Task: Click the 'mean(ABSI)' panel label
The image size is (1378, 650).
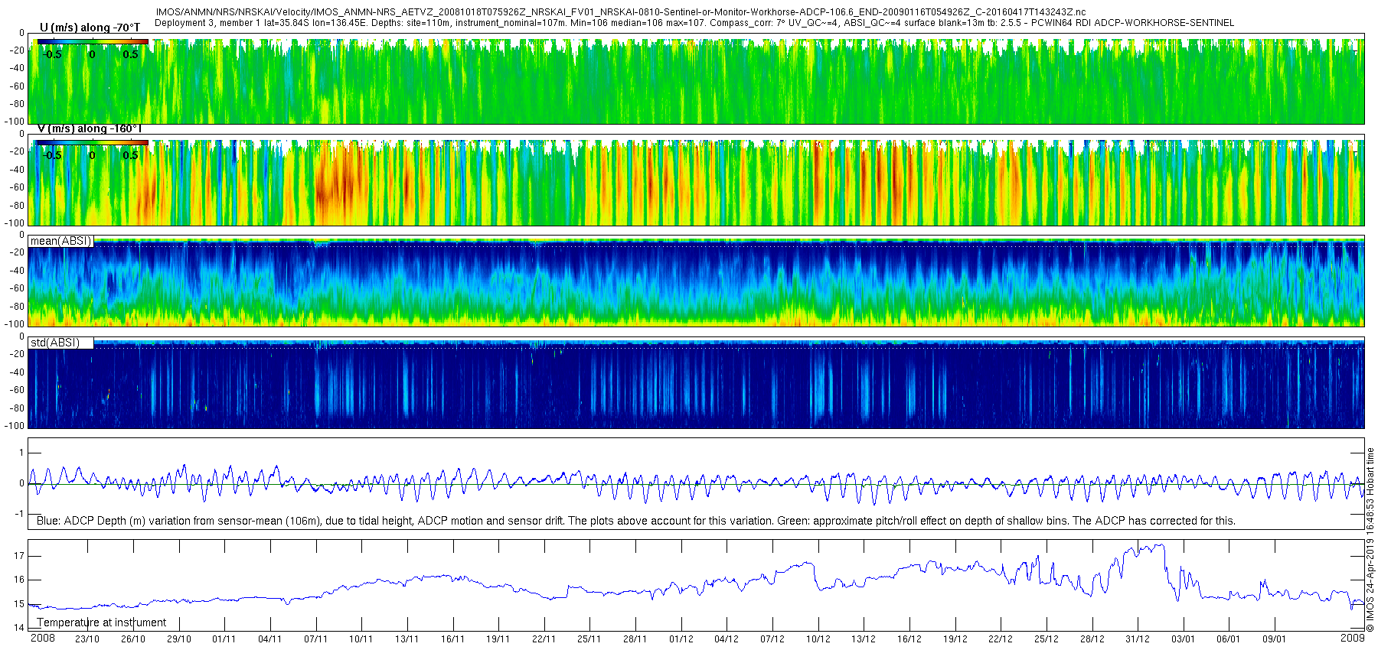Action: click(60, 241)
